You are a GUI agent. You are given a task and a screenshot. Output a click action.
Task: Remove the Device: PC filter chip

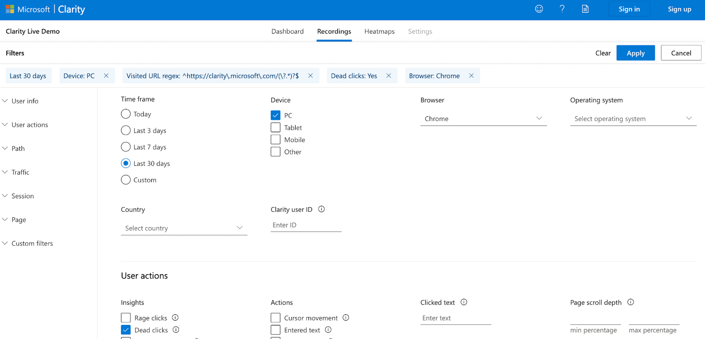[106, 76]
